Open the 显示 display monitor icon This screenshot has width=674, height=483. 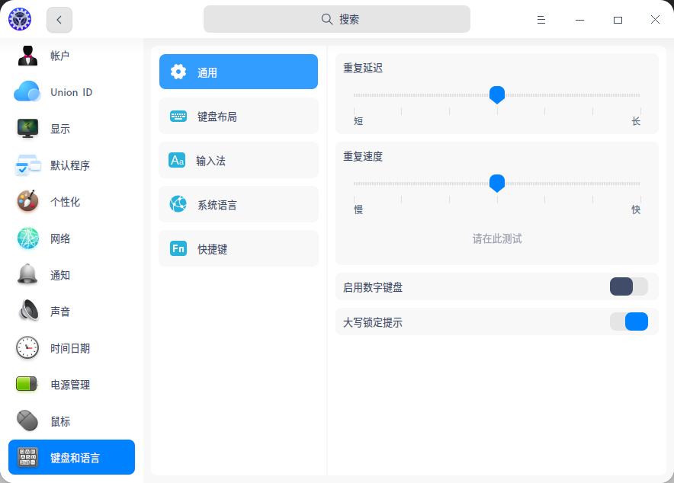(28, 129)
